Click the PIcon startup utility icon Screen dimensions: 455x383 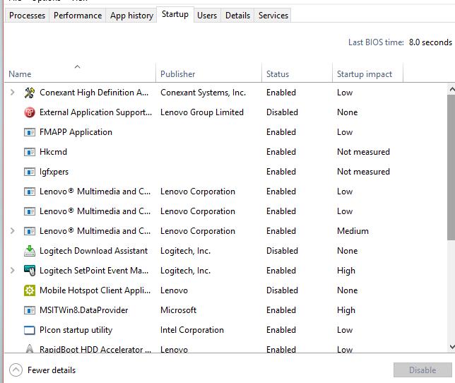pyautogui.click(x=30, y=330)
